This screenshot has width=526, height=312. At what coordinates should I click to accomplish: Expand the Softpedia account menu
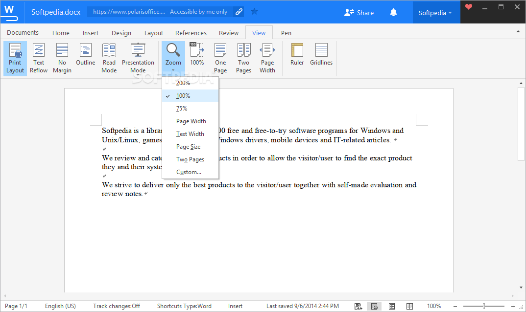click(x=435, y=13)
